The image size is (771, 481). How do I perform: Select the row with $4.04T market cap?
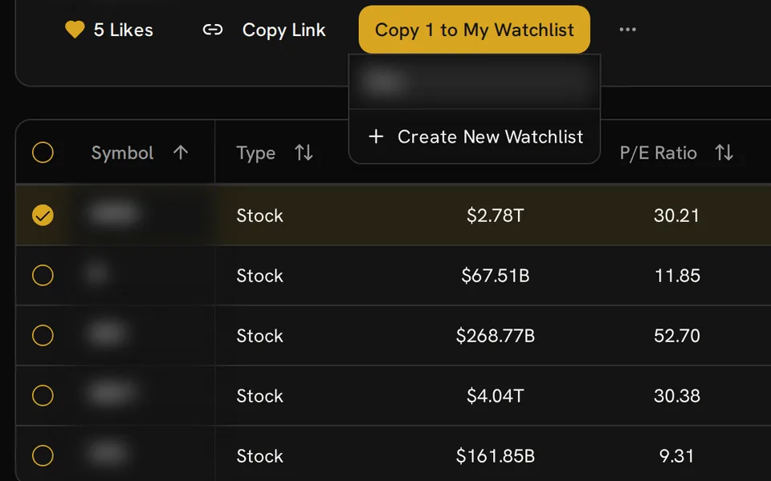(43, 395)
